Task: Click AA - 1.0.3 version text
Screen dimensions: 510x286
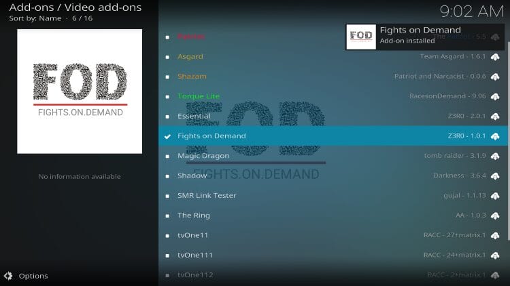Action: 471,216
